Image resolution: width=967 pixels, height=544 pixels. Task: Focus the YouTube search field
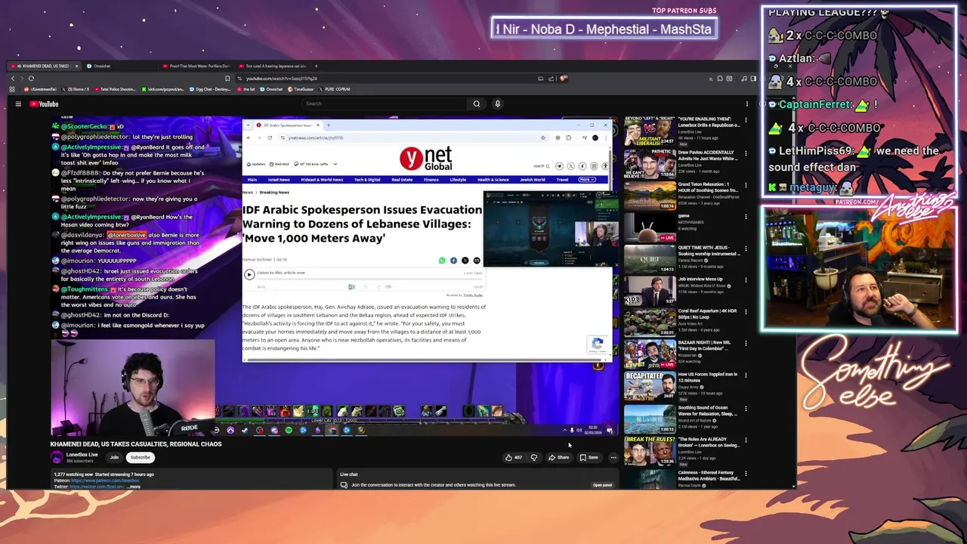point(384,104)
